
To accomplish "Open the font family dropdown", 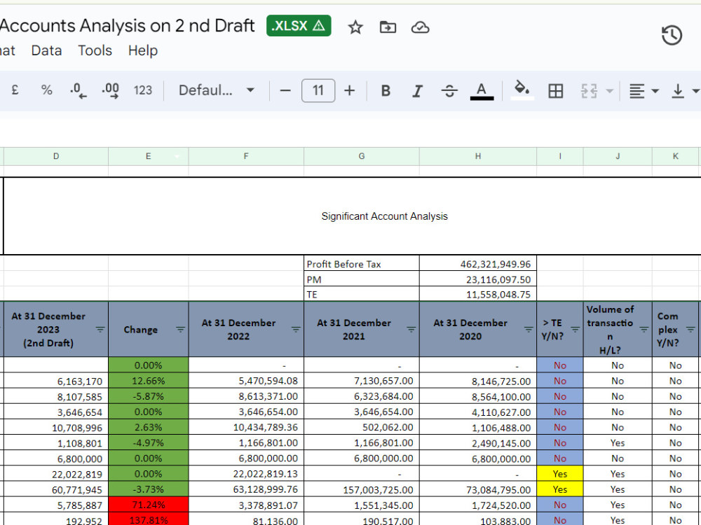I will [x=217, y=90].
